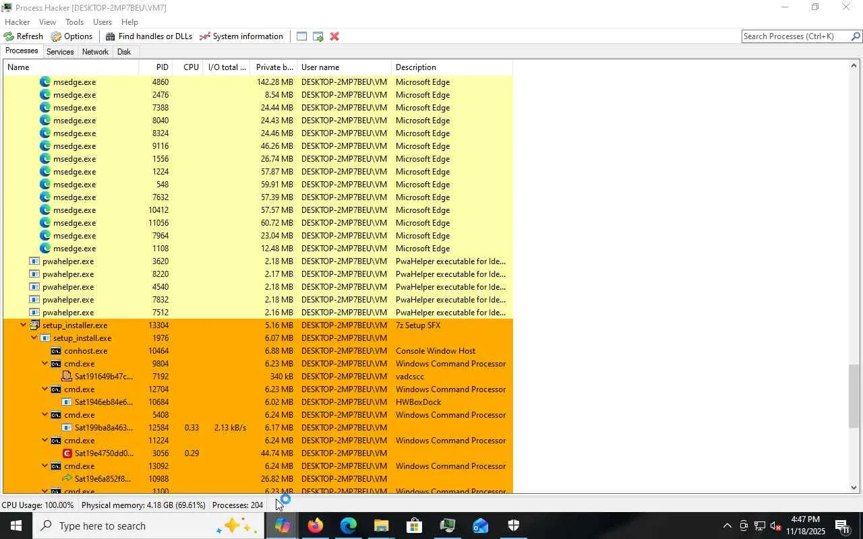Select the Find window toolbar icon
This screenshot has width=863, height=539.
(x=302, y=36)
